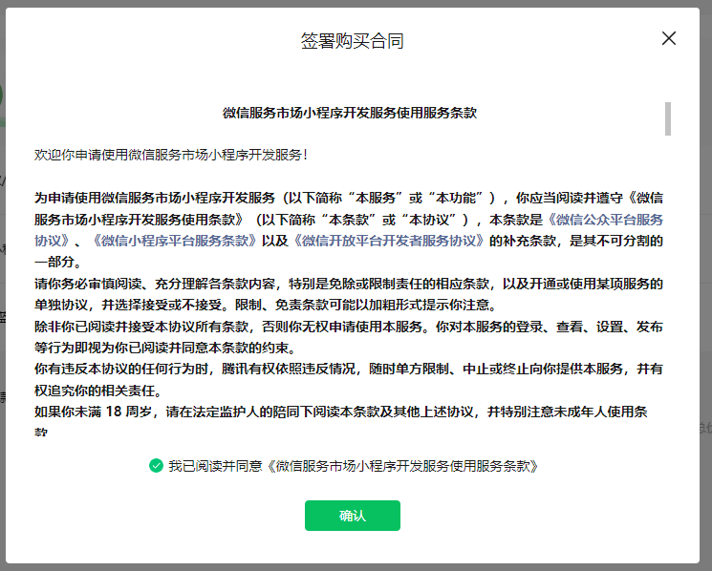The image size is (712, 571).
Task: Click the line 欢迎你申请使用微信服务市场小程序开发服务！
Action: (171, 155)
